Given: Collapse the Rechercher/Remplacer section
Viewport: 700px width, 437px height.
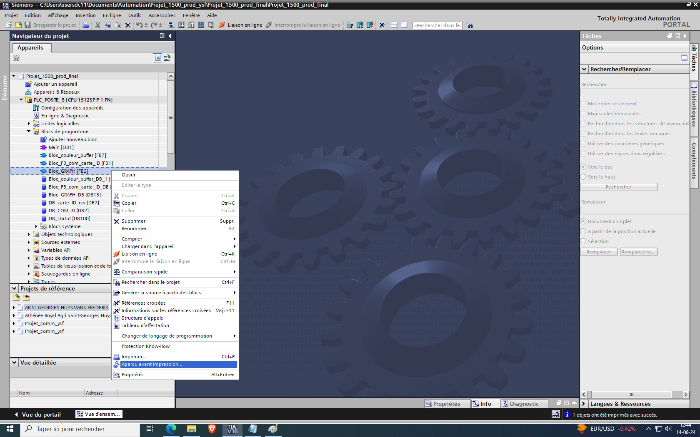Looking at the screenshot, I should click(584, 69).
